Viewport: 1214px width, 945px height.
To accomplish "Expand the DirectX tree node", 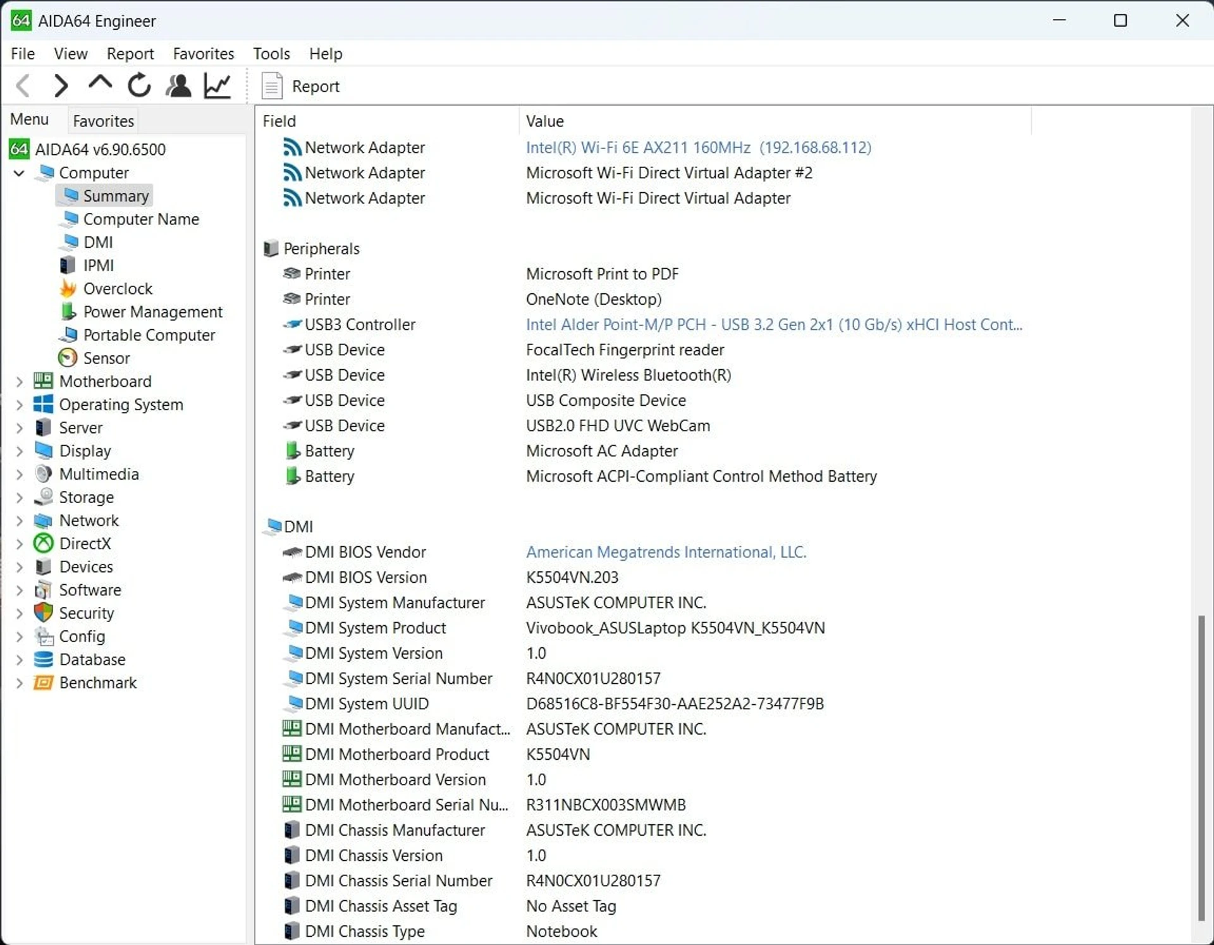I will (19, 544).
